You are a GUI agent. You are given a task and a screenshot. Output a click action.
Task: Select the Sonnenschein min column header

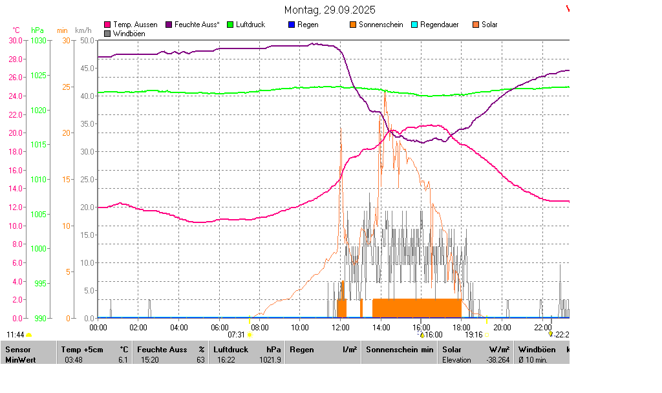tap(400, 350)
